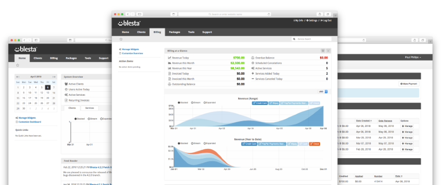Viewport: 441px width, 185px height.
Task: Open the Settings link in top header
Action: pos(312,21)
